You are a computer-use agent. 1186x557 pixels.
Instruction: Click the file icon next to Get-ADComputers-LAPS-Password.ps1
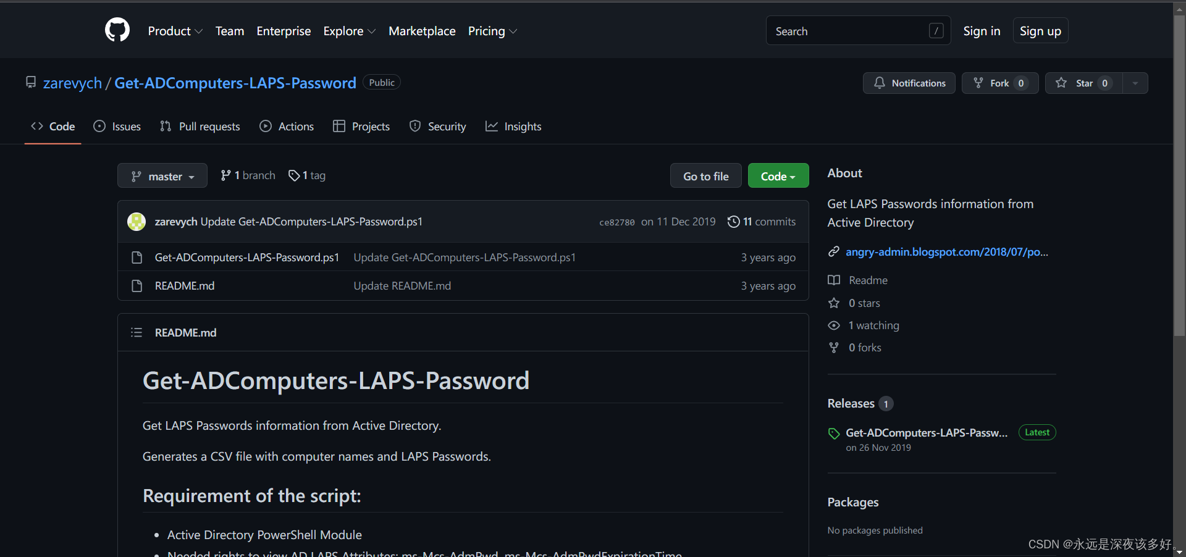(137, 258)
